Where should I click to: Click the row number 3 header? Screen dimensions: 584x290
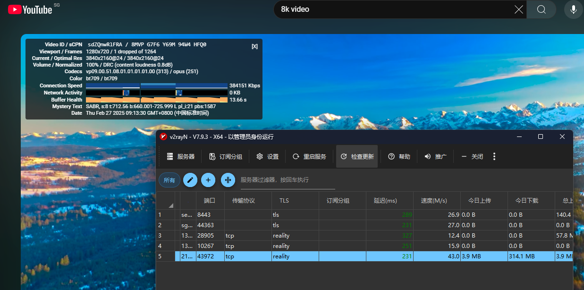[x=165, y=235]
